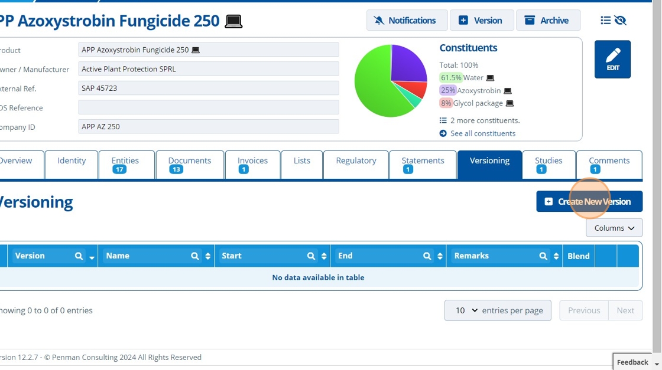
Task: Open the Comments tab
Action: 609,165
